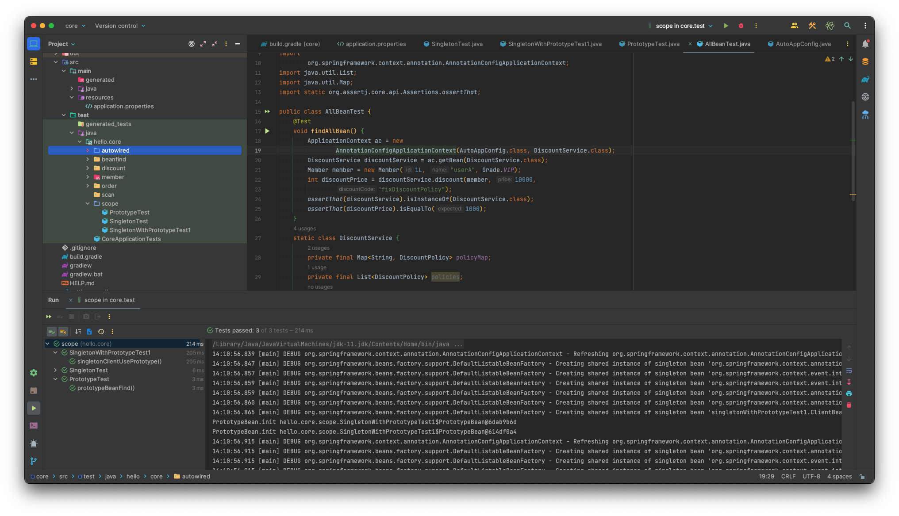Open Notifications bell
The width and height of the screenshot is (899, 516).
[865, 44]
